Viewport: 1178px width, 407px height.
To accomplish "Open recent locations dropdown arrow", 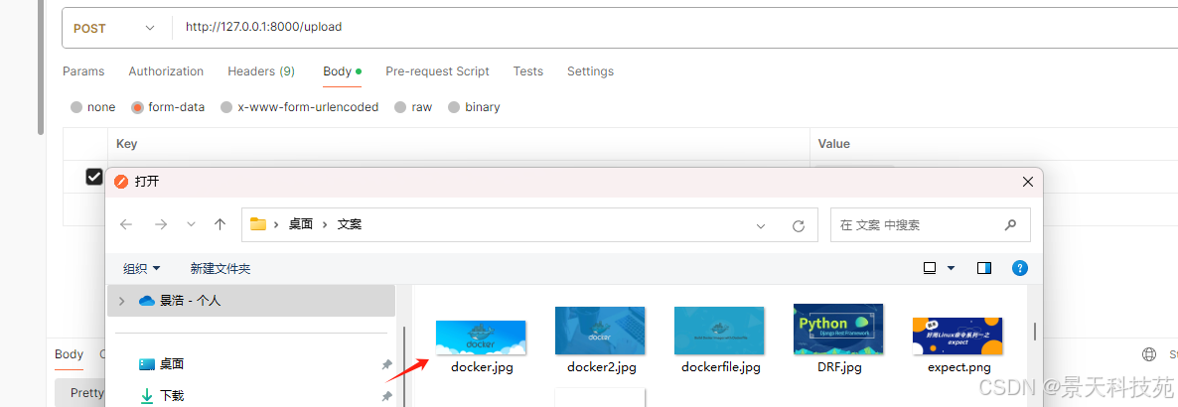I will tap(191, 224).
